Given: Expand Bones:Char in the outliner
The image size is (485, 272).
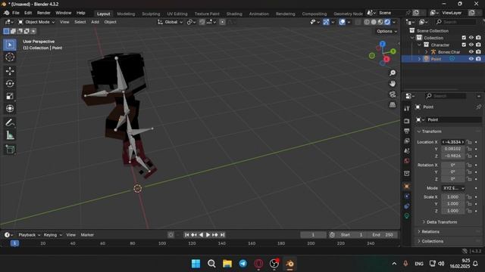Looking at the screenshot, I should pos(426,52).
